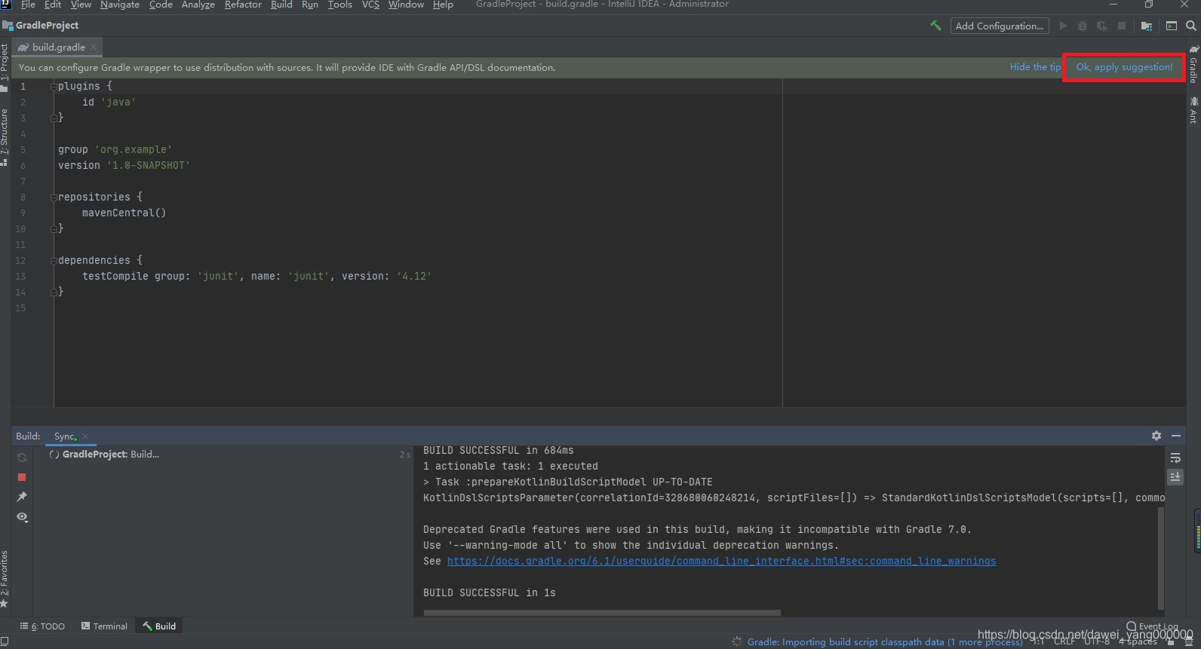Click the UTF-8 encoding in status bar
The width and height of the screenshot is (1201, 649).
click(x=1097, y=641)
